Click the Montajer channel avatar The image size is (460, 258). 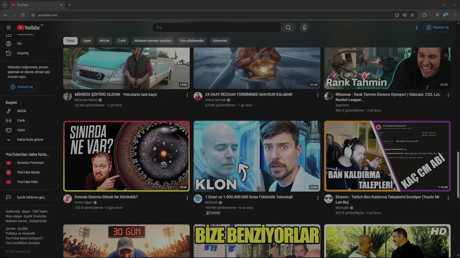click(x=328, y=199)
